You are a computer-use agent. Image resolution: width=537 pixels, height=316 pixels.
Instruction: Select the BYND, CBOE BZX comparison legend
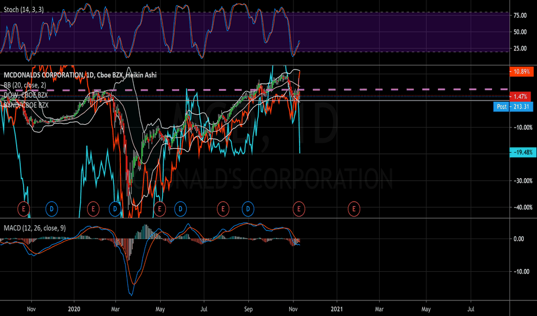tap(26, 105)
